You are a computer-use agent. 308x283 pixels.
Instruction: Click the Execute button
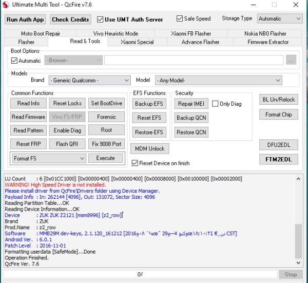point(105,158)
